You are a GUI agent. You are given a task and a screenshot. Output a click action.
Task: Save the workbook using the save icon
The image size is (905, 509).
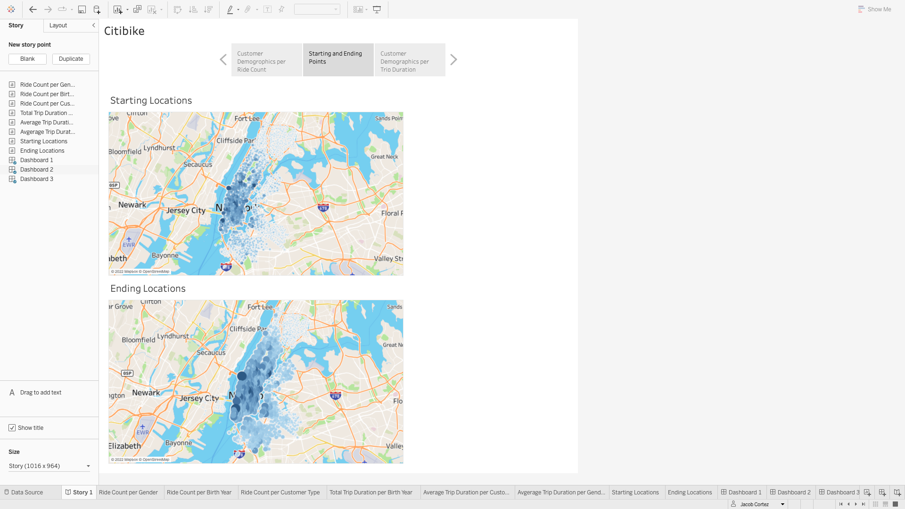tap(82, 9)
